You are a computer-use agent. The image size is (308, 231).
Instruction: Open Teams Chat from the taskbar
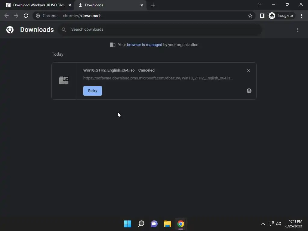coord(154,224)
